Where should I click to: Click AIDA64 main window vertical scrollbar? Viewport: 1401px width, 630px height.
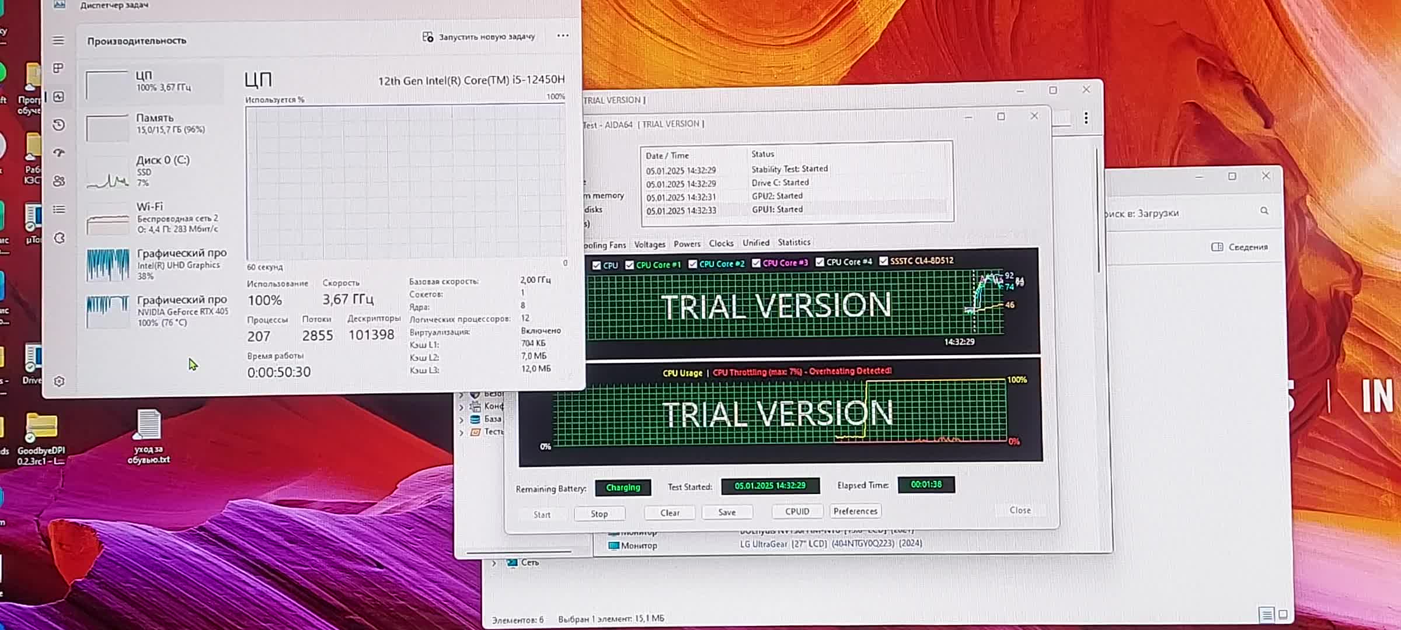click(1097, 210)
